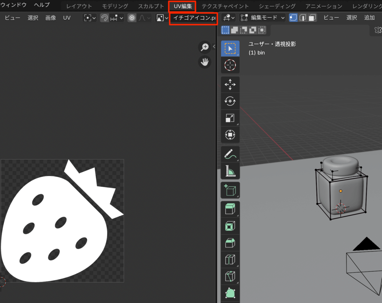This screenshot has width=382, height=303.
Task: Select the Scale tool
Action: [x=230, y=118]
